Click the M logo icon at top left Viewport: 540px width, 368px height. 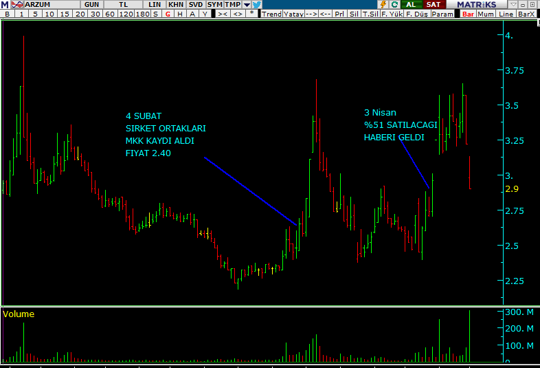[x=4, y=4]
